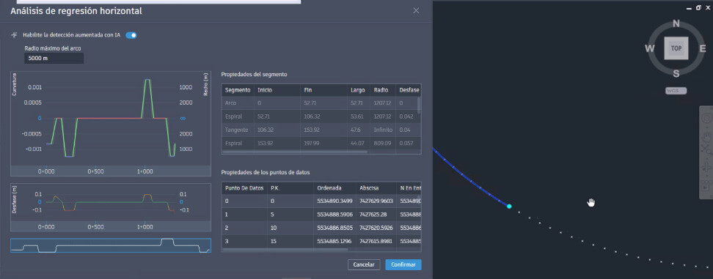Click the segment table horizontal scrollbar
Image resolution: width=713 pixels, height=279 pixels.
(294, 152)
